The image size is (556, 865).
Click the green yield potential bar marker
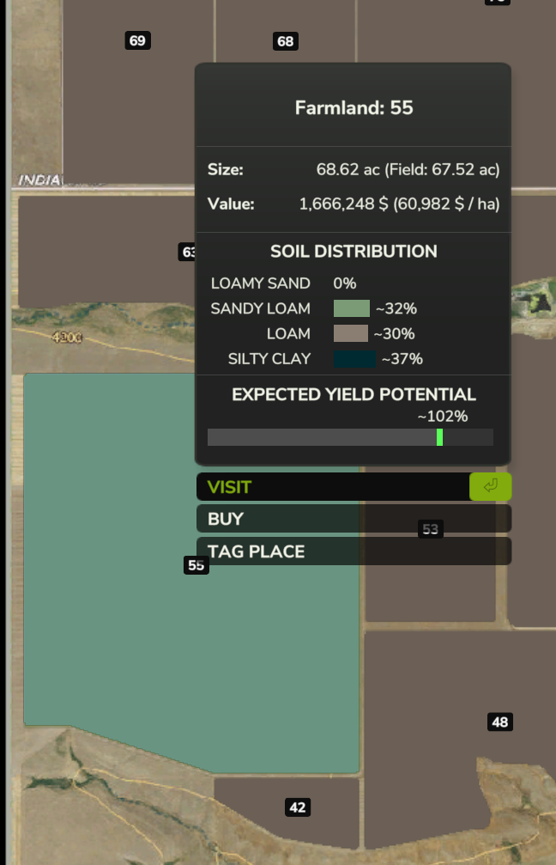[x=439, y=437]
